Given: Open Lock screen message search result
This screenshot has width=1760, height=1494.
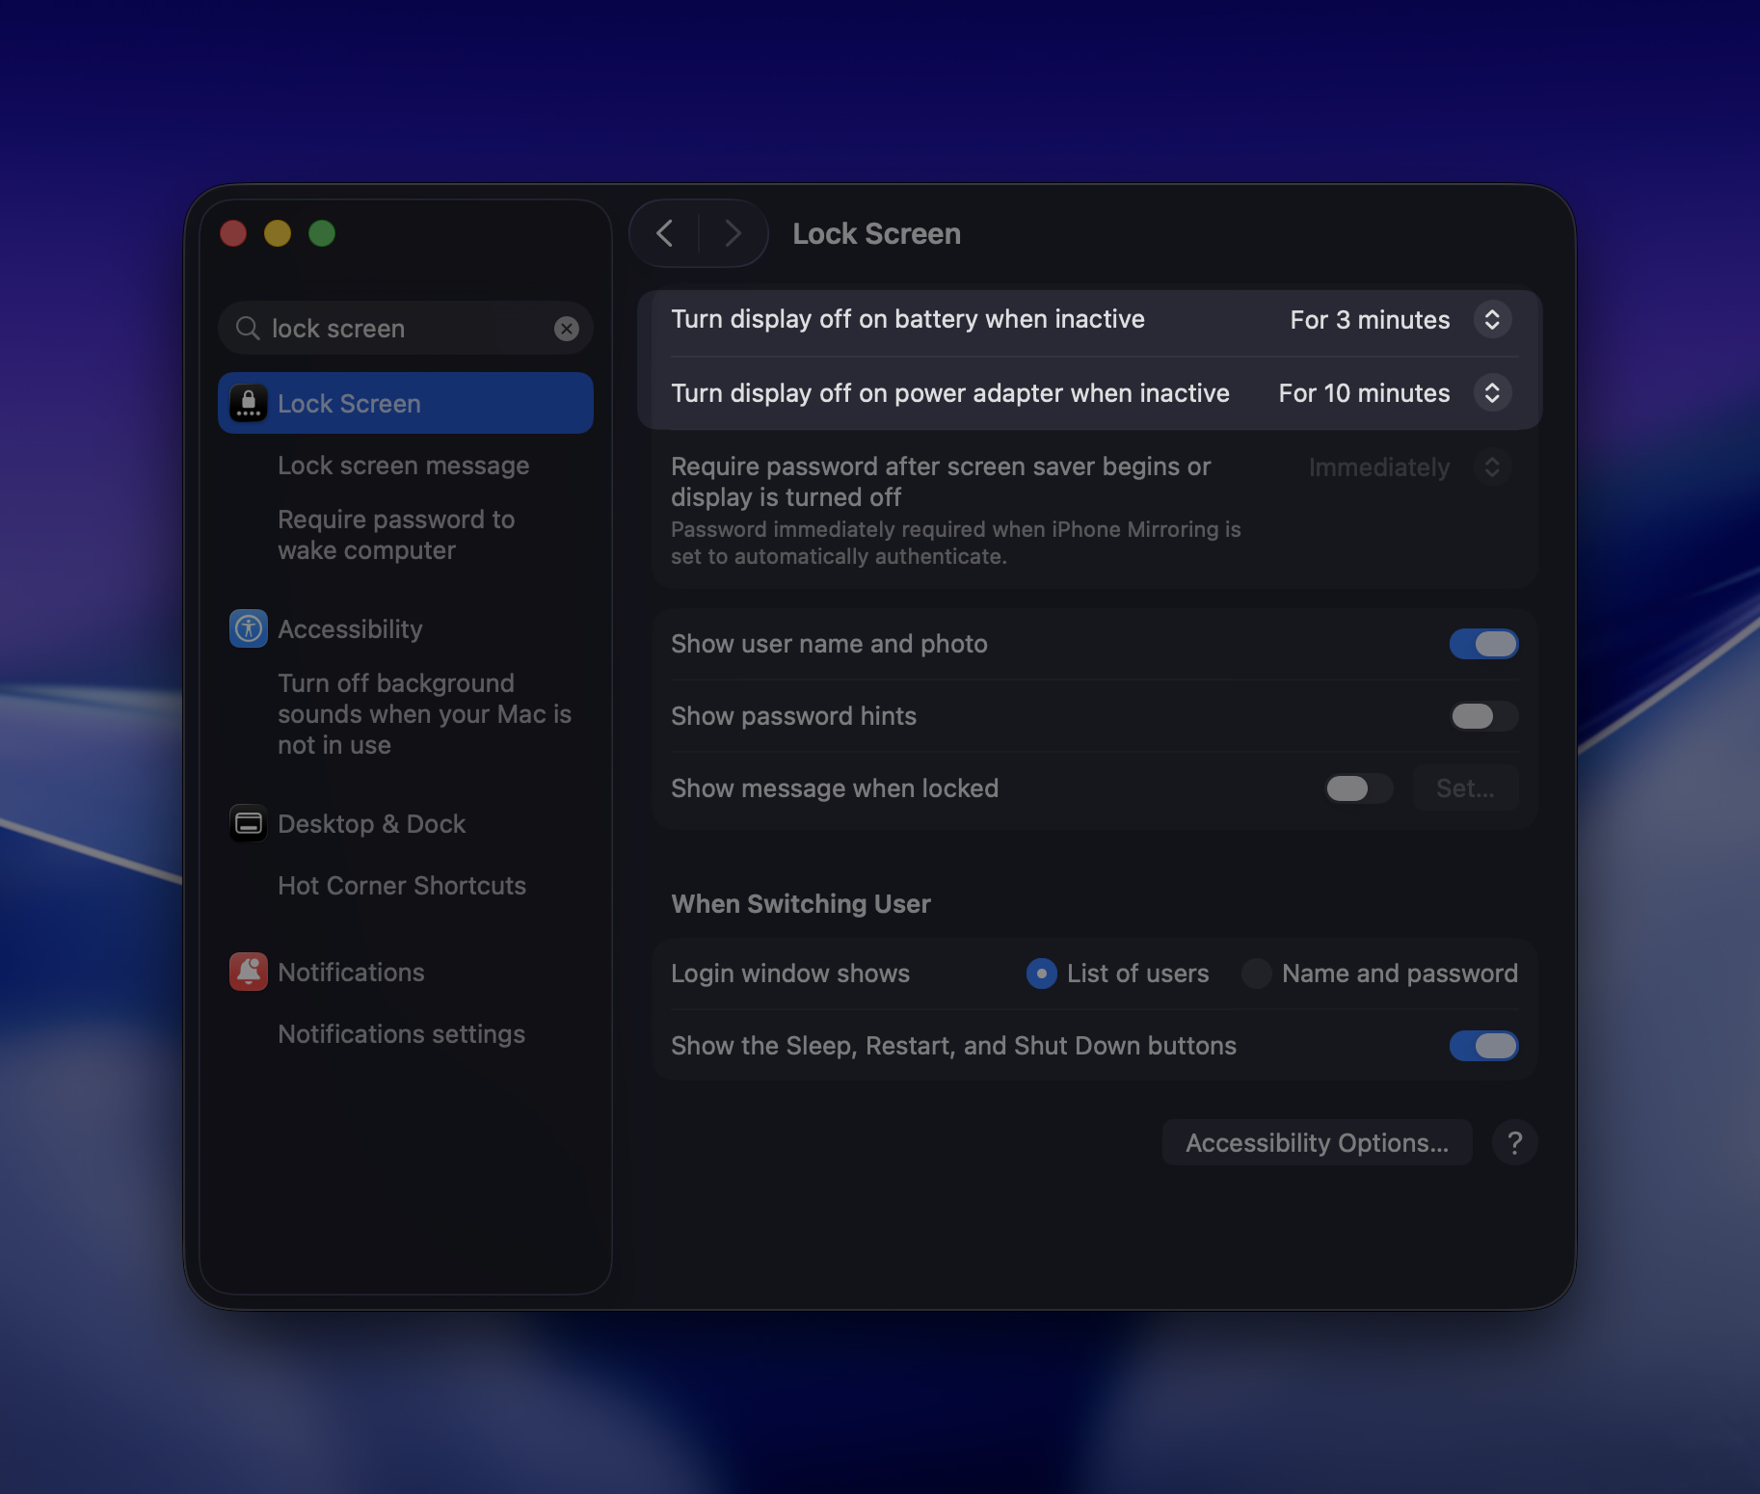Looking at the screenshot, I should [403, 466].
